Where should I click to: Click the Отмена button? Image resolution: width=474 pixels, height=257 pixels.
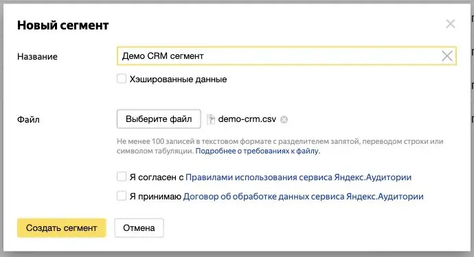139,228
